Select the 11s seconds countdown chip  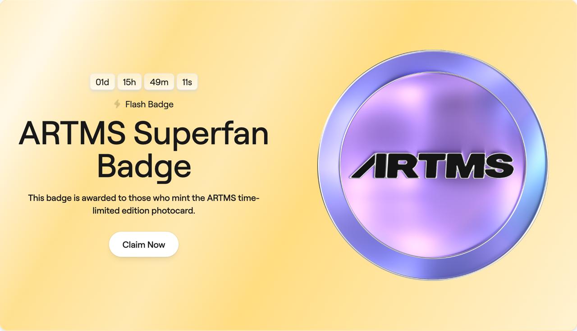(187, 82)
